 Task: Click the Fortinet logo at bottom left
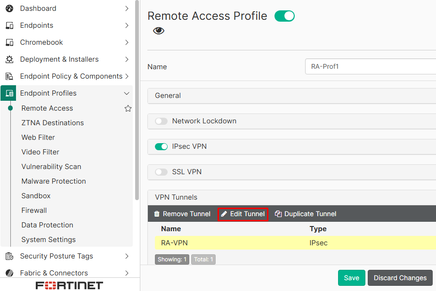(69, 285)
